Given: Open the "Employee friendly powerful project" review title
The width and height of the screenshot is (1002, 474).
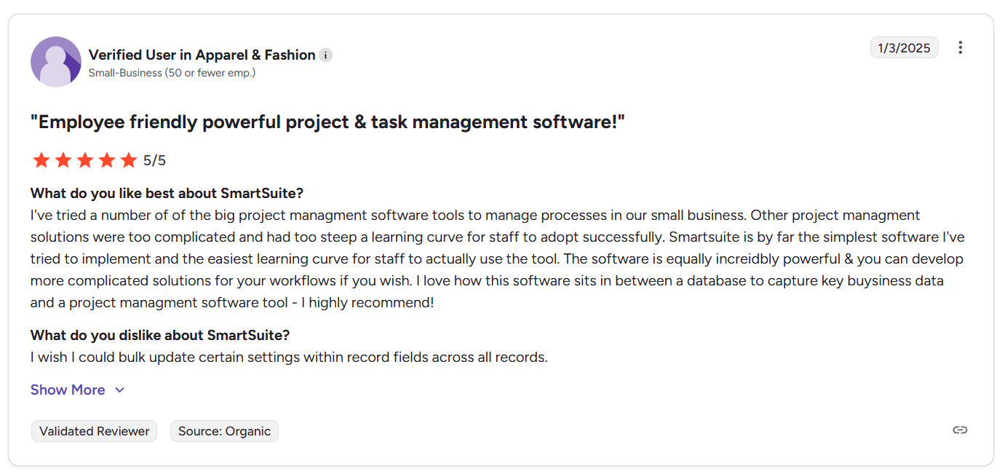Looking at the screenshot, I should click(327, 122).
